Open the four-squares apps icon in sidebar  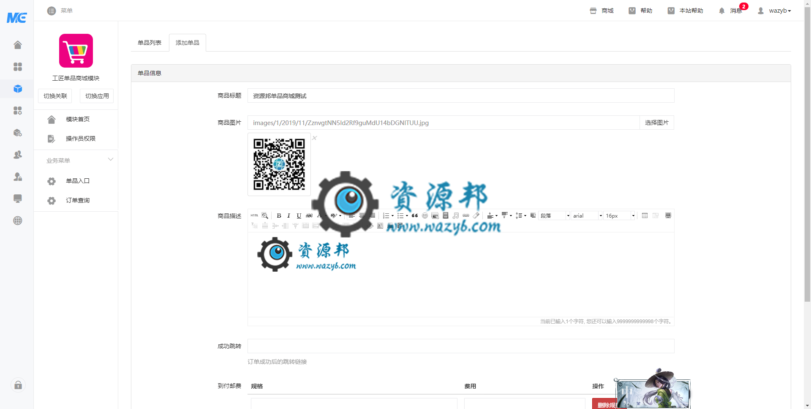[17, 67]
